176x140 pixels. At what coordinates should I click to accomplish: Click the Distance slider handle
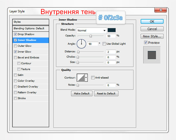78,52
